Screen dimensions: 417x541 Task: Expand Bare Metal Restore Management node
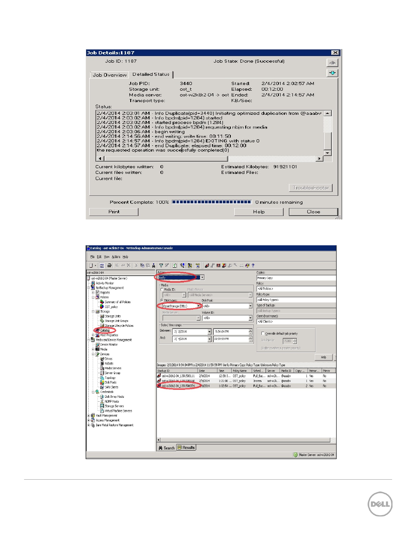point(88,425)
